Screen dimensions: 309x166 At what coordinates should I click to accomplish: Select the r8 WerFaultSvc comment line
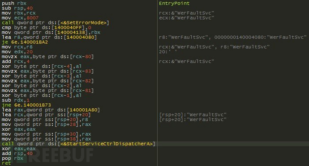point(233,37)
